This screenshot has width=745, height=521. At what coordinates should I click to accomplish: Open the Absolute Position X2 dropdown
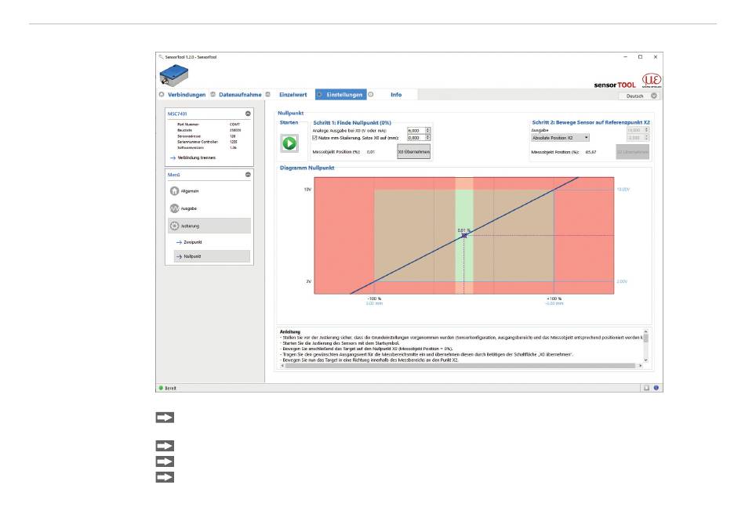click(x=560, y=138)
